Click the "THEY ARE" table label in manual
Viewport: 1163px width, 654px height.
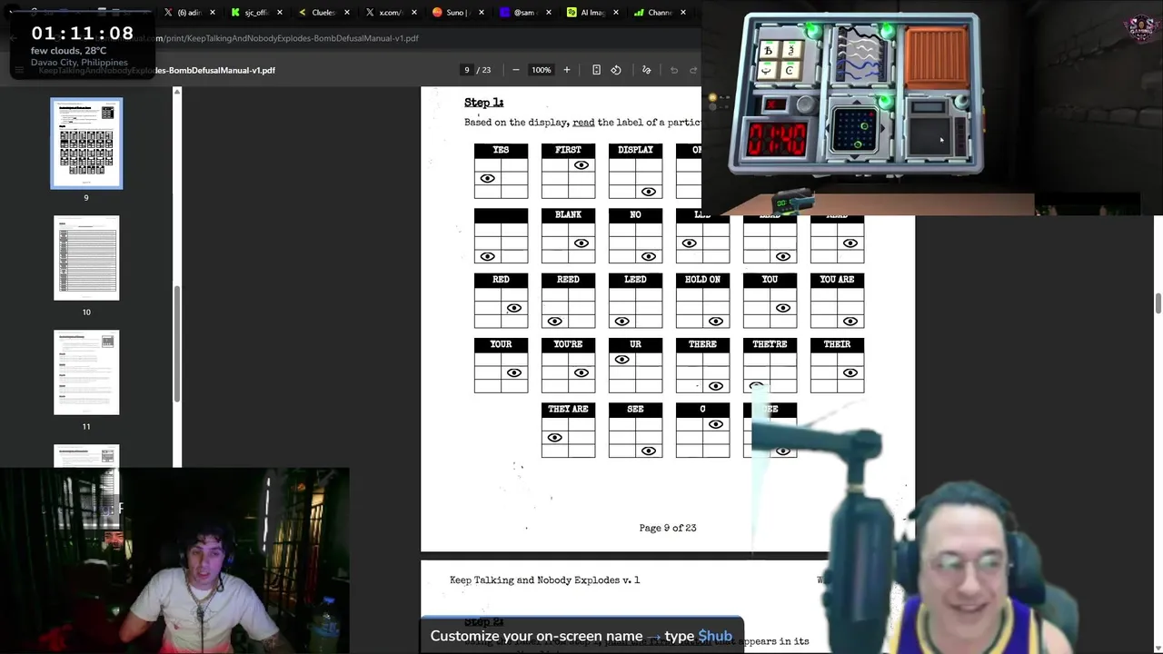click(x=568, y=410)
